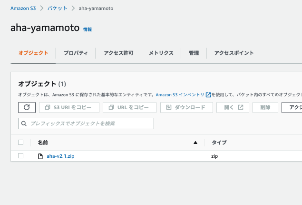Click the magnifier icon in the prefix search box
The width and height of the screenshot is (302, 205).
click(x=24, y=123)
